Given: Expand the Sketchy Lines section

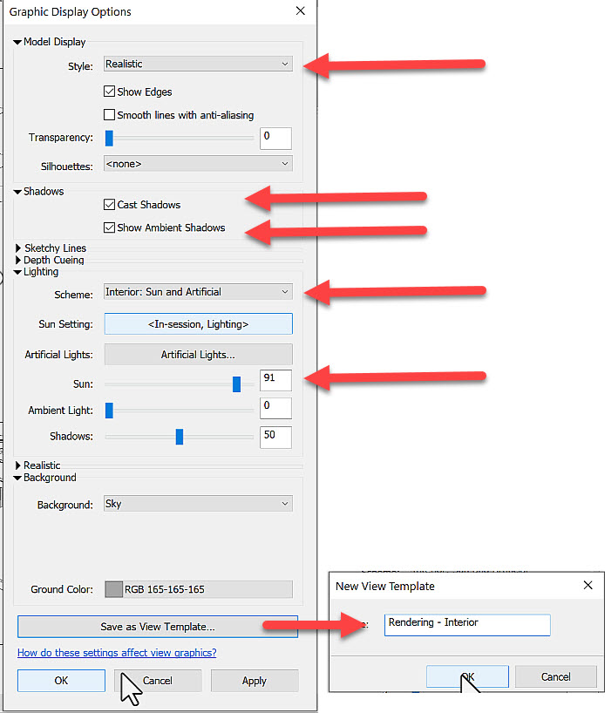Looking at the screenshot, I should coord(19,248).
